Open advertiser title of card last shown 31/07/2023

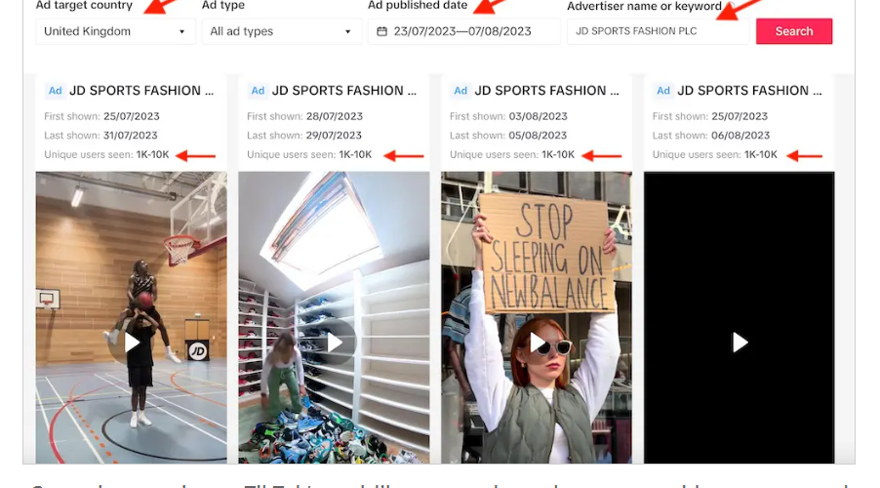(141, 91)
